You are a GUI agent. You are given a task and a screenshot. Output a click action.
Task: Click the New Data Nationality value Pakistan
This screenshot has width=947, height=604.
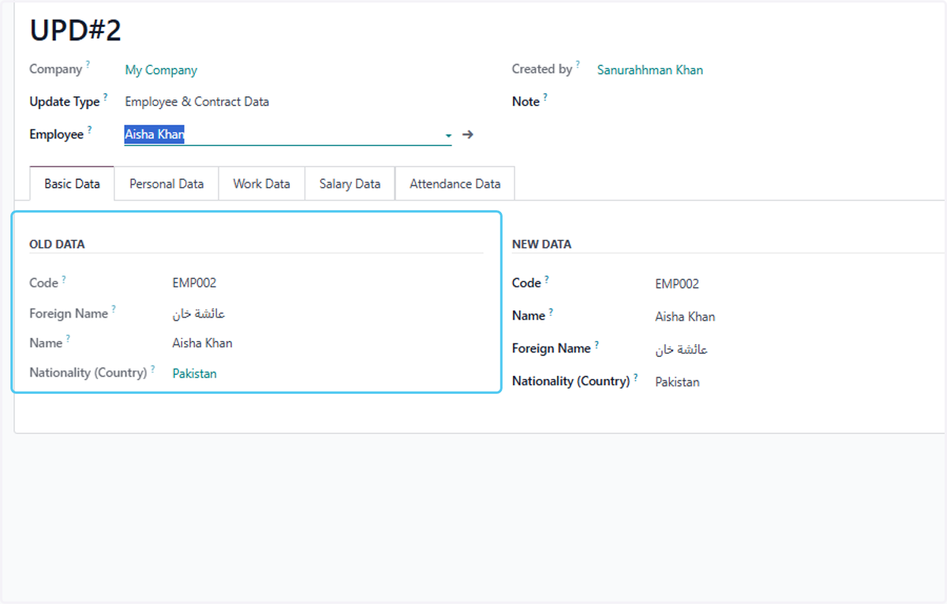[677, 382]
